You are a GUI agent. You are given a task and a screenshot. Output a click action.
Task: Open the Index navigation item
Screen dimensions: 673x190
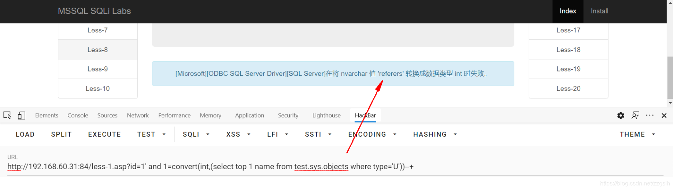(568, 11)
